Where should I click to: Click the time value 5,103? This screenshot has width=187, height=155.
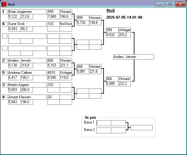tap(53, 65)
